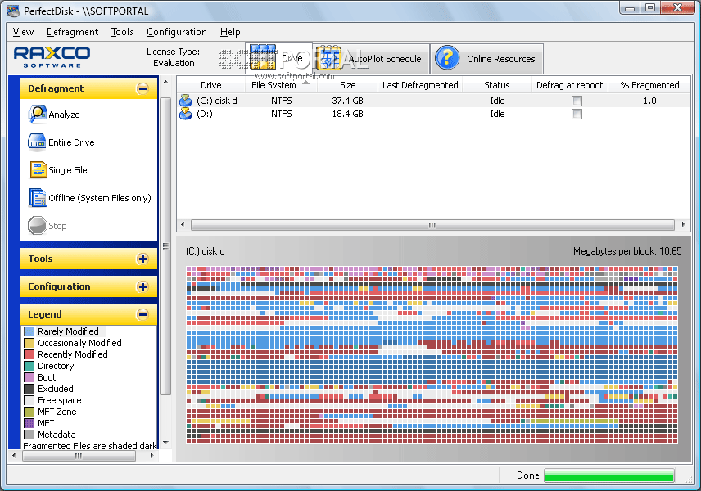Screen dimensions: 701x491
Task: Click the Metadata gray swatch
Action: (29, 435)
